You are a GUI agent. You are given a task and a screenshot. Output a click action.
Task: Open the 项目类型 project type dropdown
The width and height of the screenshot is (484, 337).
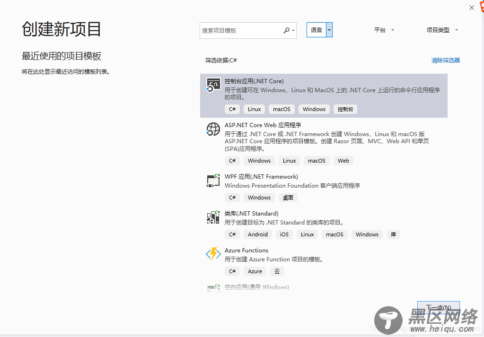pos(442,30)
